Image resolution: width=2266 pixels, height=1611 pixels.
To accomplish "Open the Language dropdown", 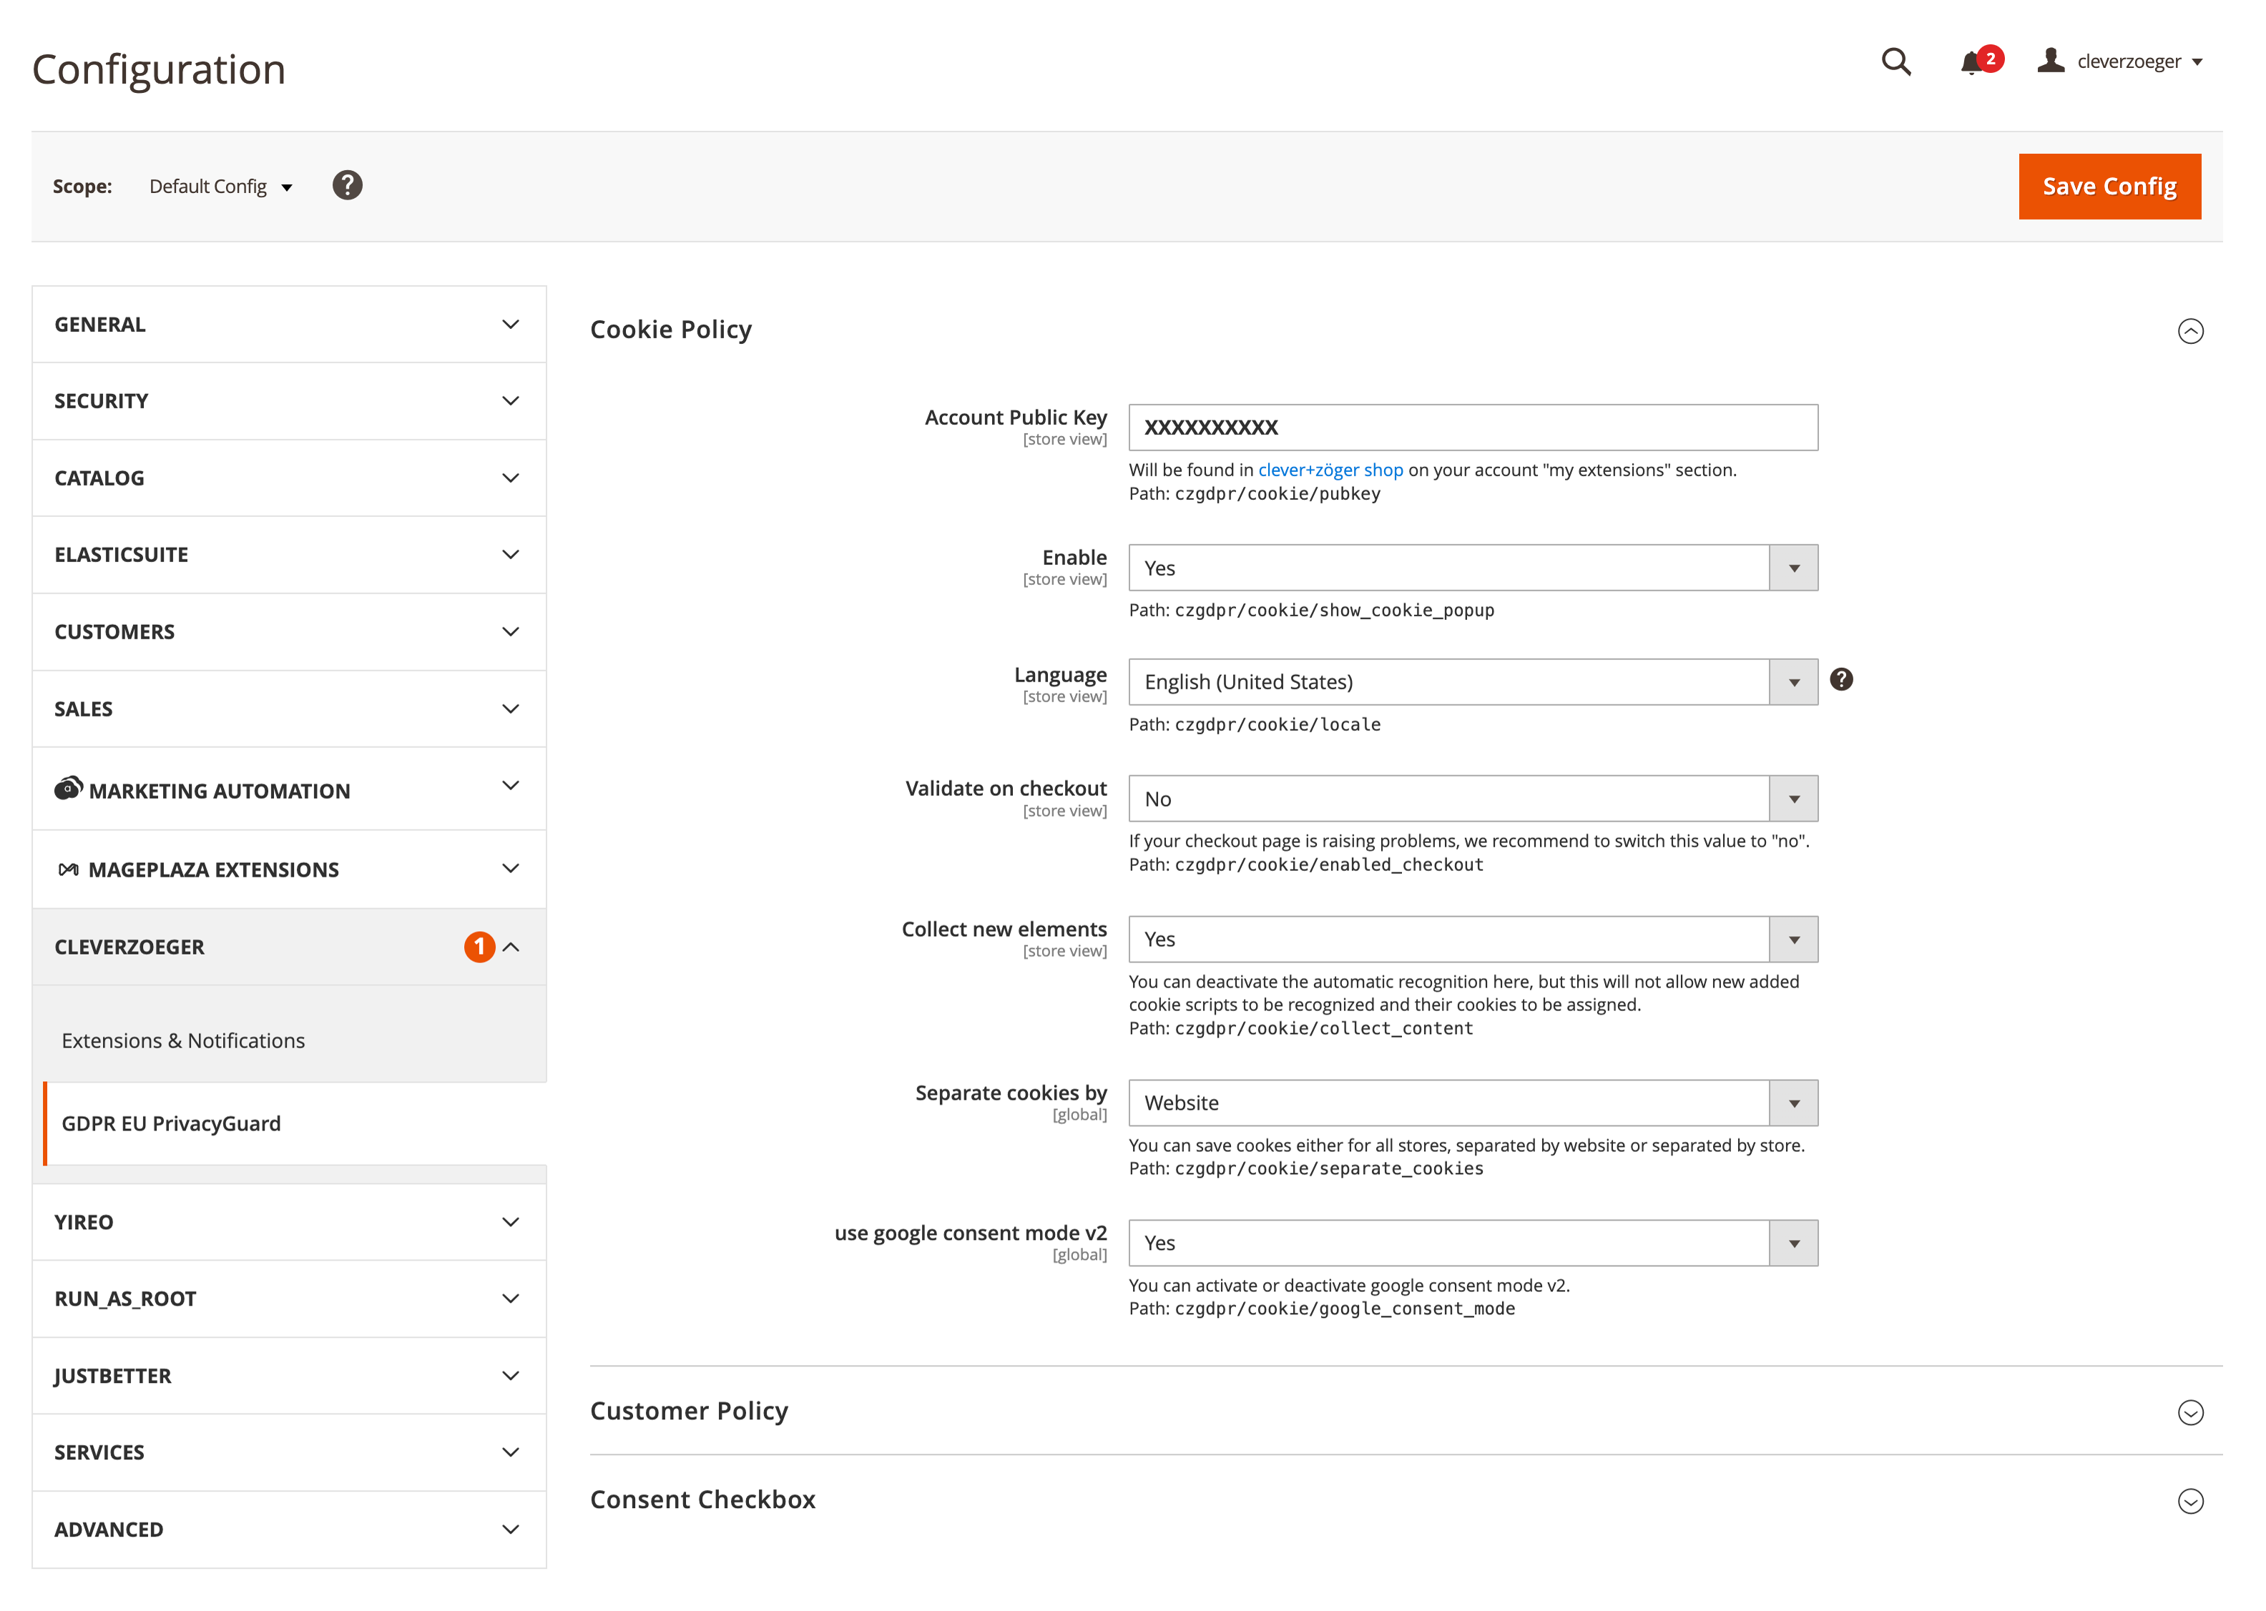I will (1472, 681).
